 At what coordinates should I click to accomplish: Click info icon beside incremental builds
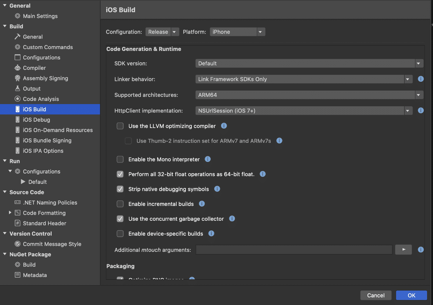point(202,204)
